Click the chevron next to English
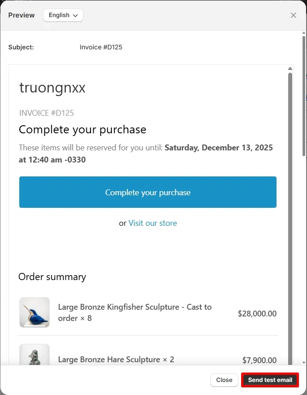 [74, 15]
